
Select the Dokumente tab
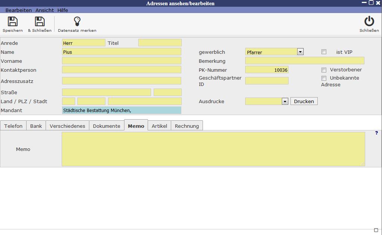click(x=107, y=126)
